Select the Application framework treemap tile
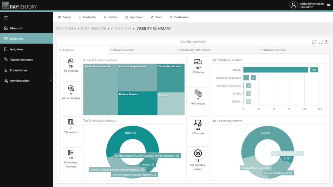The width and height of the screenshot is (333, 187). pyautogui.click(x=101, y=89)
